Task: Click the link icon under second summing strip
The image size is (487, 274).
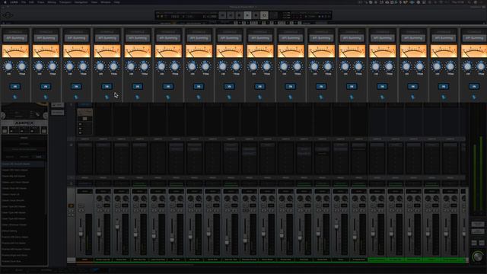Action: coord(46,97)
